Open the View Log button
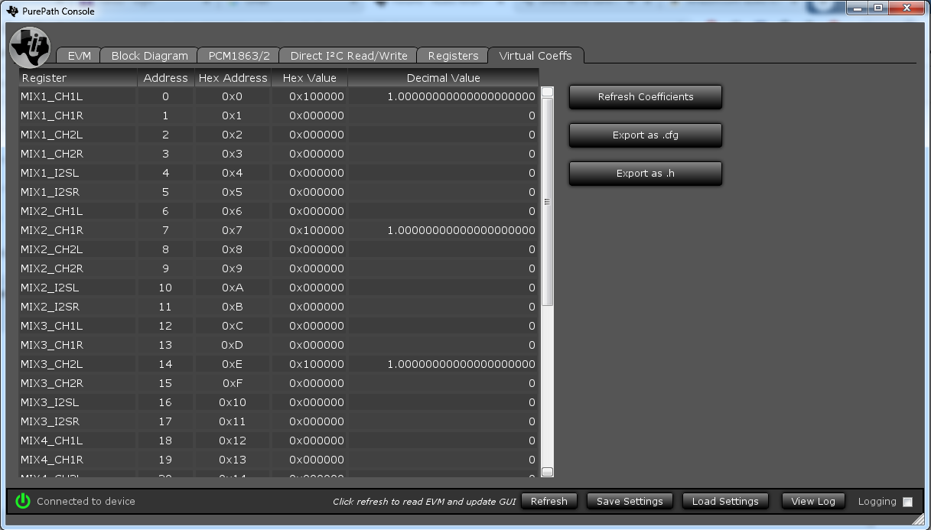The image size is (931, 530). coord(813,501)
